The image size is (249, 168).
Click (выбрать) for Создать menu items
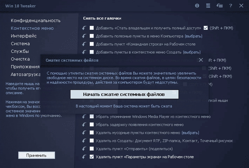pos(192,52)
